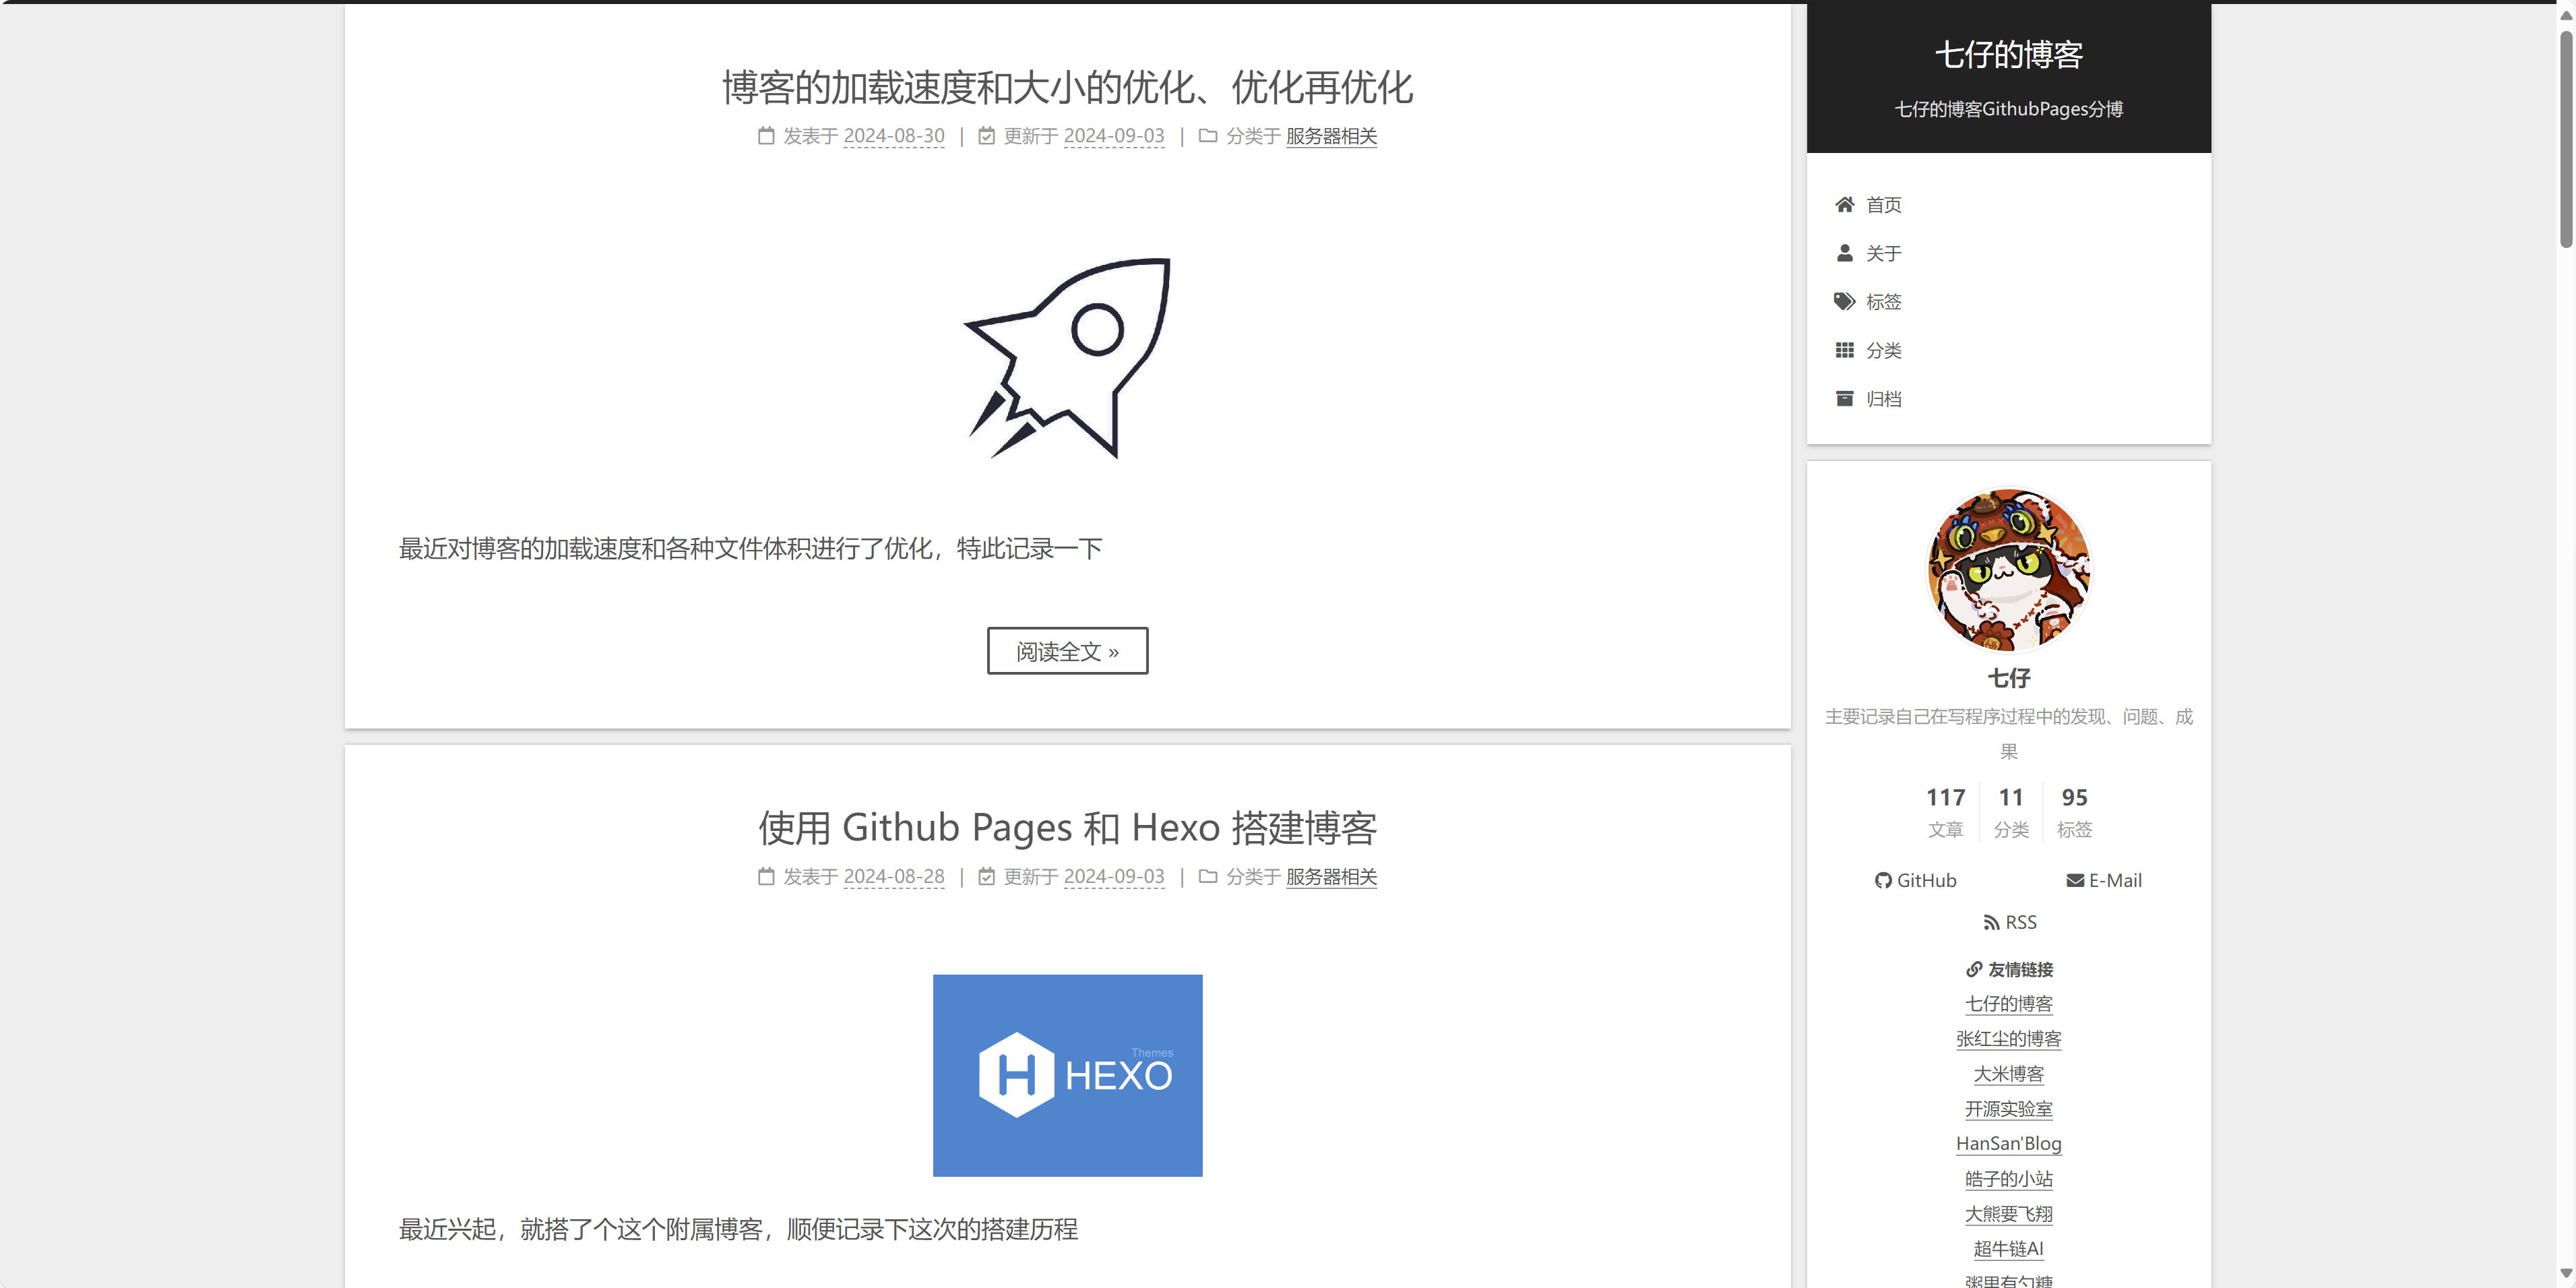Click the grid icon next to 分类
This screenshot has height=1288, width=2576.
(x=1845, y=350)
